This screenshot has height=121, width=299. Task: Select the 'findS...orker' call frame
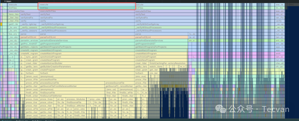pos(32,96)
